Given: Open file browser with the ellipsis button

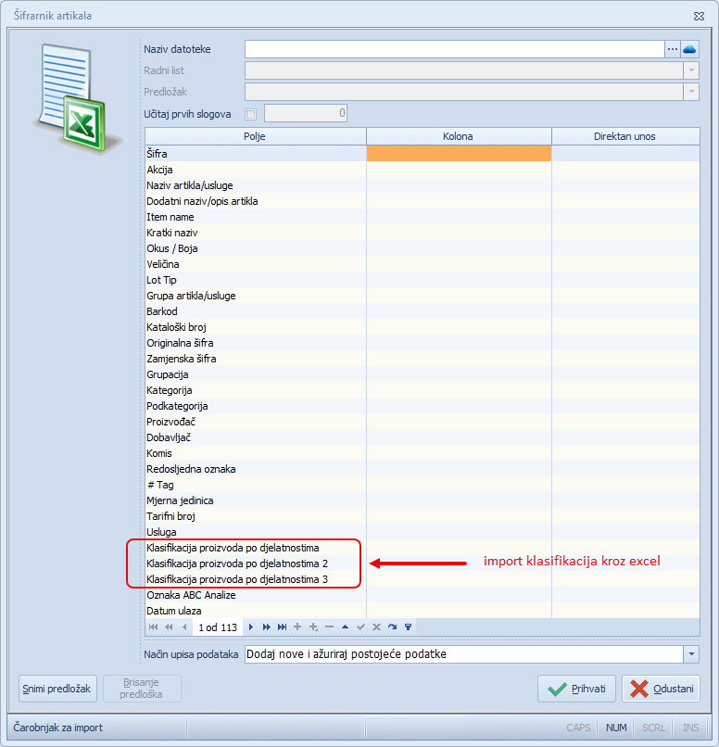Looking at the screenshot, I should coord(673,49).
